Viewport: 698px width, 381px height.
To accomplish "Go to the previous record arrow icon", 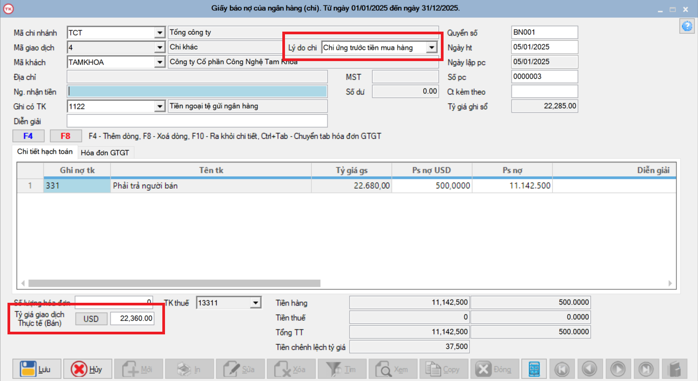I will click(590, 369).
